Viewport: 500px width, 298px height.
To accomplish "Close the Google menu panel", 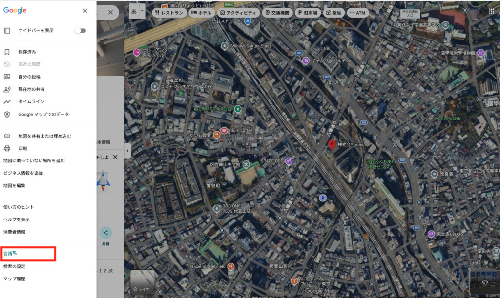I will 85,11.
